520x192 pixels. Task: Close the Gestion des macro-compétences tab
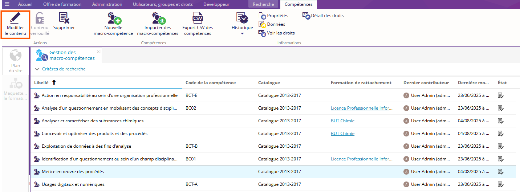click(98, 52)
